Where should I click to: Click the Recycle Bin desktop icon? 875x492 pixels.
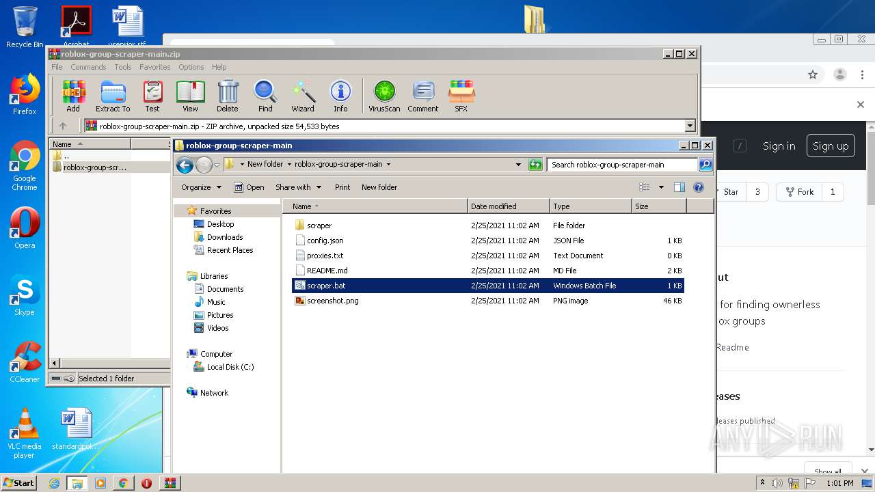[x=25, y=28]
